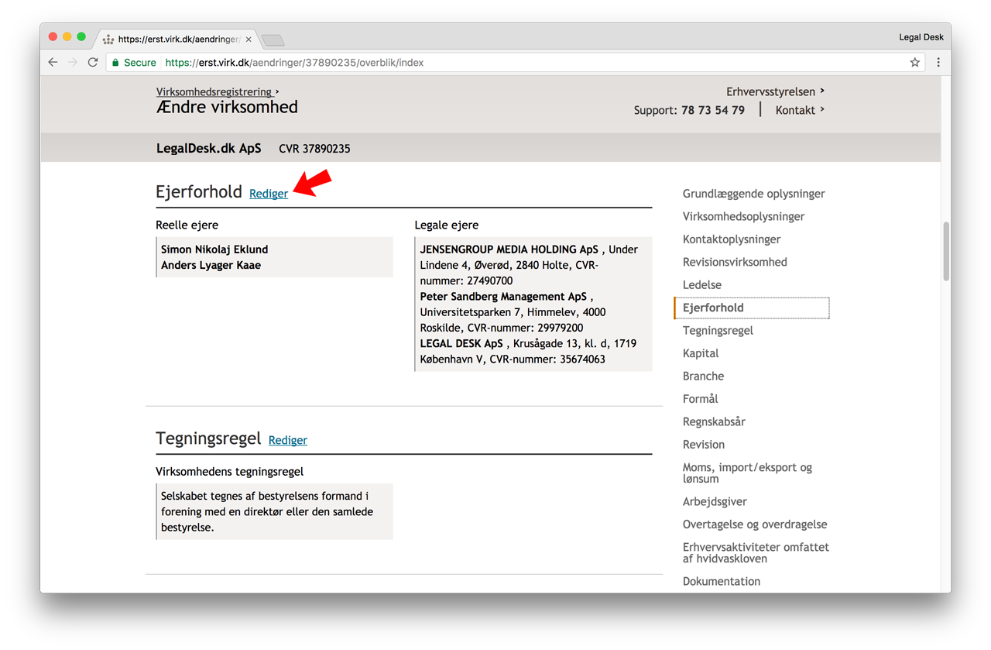Click the LegalDesk.dk ApS company name
This screenshot has height=650, width=991.
(x=209, y=148)
